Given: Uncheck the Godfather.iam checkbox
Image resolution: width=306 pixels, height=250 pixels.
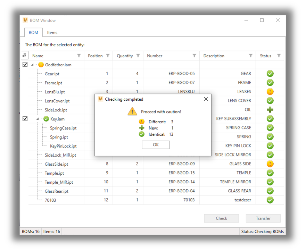Looking at the screenshot, I should 25,65.
